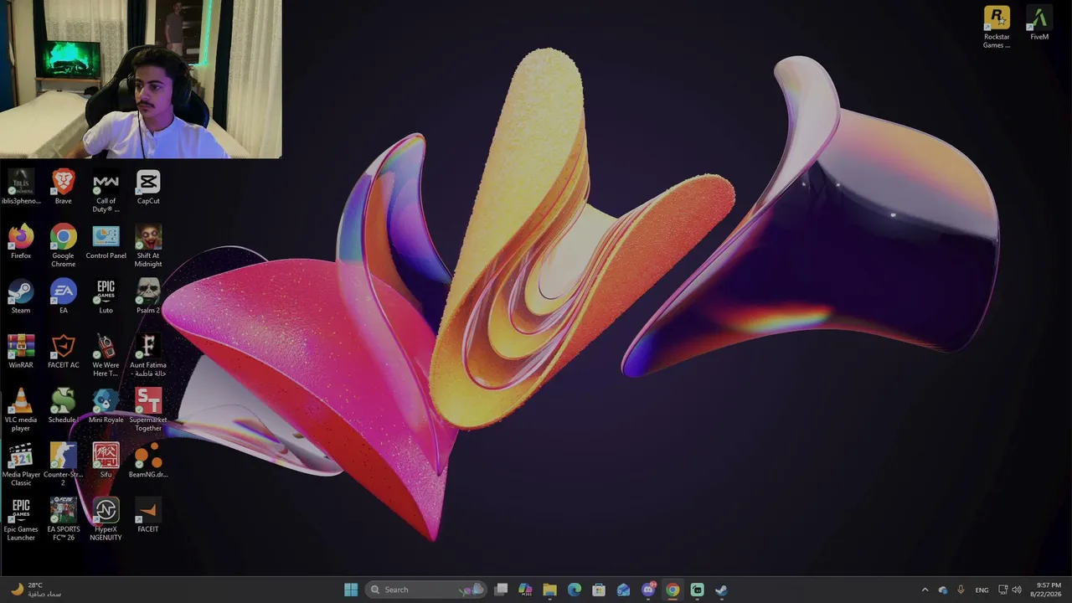Select the Schedule I game shortcut
The height and width of the screenshot is (603, 1072).
click(x=63, y=406)
